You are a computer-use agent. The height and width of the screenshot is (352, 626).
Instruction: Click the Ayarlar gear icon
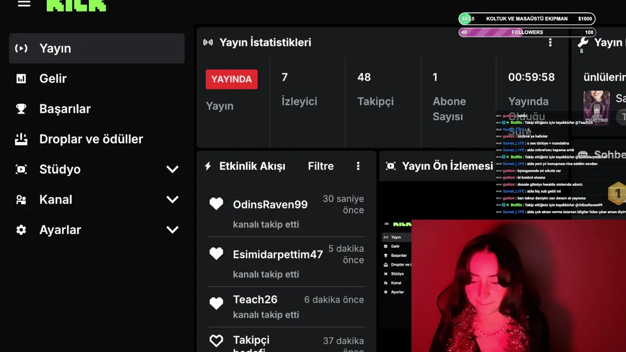(21, 230)
